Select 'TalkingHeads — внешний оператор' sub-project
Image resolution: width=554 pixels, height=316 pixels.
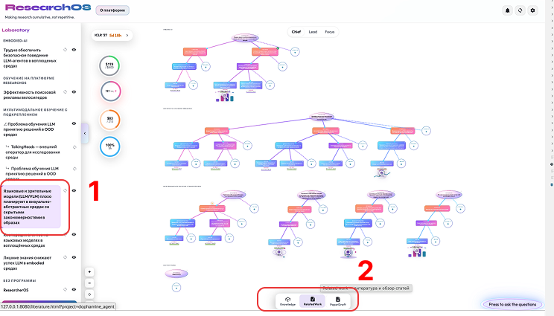[33, 152]
